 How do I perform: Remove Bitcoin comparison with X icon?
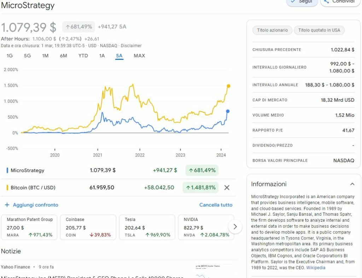pyautogui.click(x=227, y=188)
